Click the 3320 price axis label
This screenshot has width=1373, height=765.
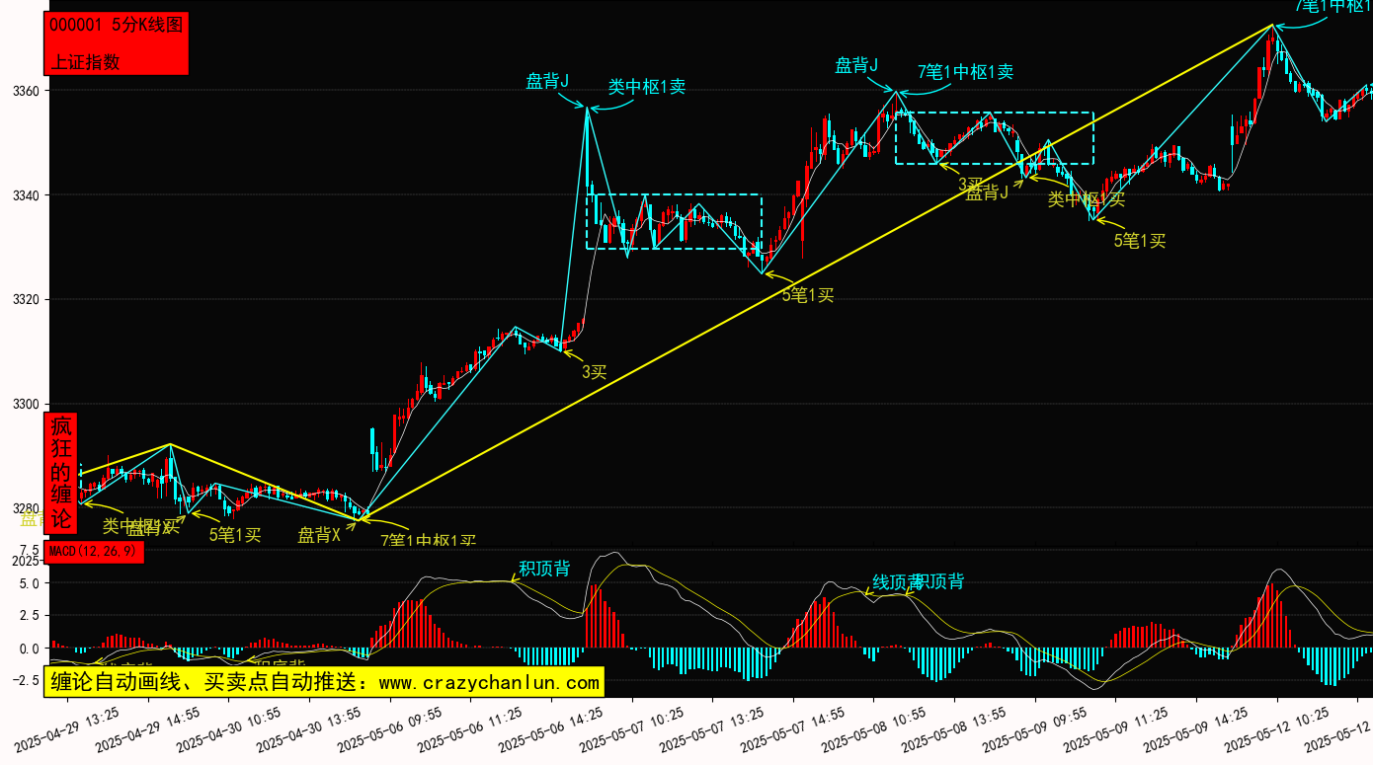click(x=25, y=299)
